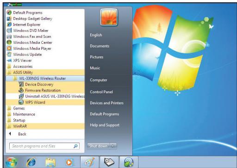The height and width of the screenshot is (168, 237).
Task: Click the Default Programs icon in program list
Action: [x=9, y=12]
